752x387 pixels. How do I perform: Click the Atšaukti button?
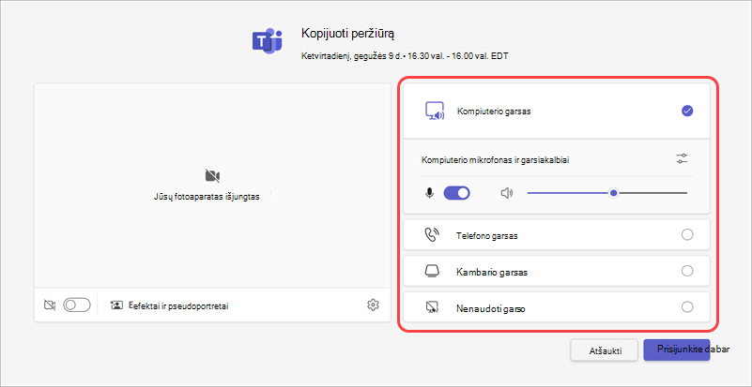pos(605,350)
